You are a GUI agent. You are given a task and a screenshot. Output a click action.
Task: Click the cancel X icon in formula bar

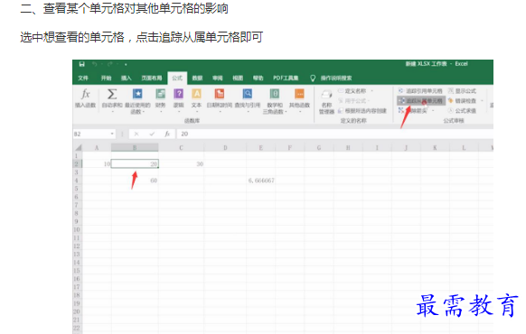click(136, 134)
